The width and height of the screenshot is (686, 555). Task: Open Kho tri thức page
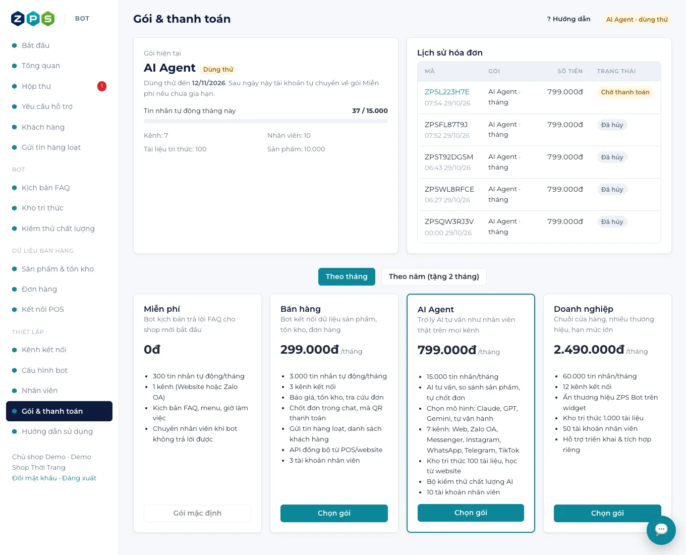tap(59, 208)
